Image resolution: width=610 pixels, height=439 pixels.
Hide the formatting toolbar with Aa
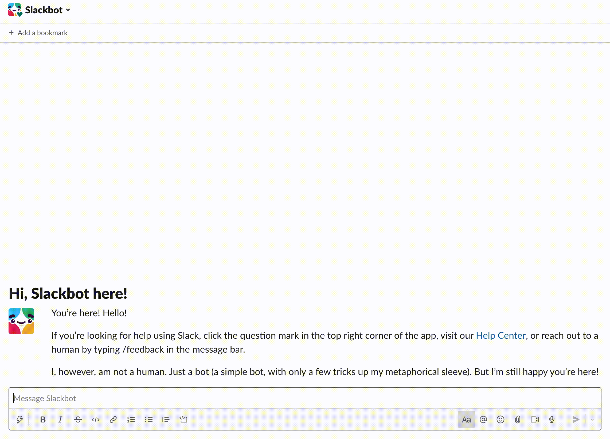point(466,419)
